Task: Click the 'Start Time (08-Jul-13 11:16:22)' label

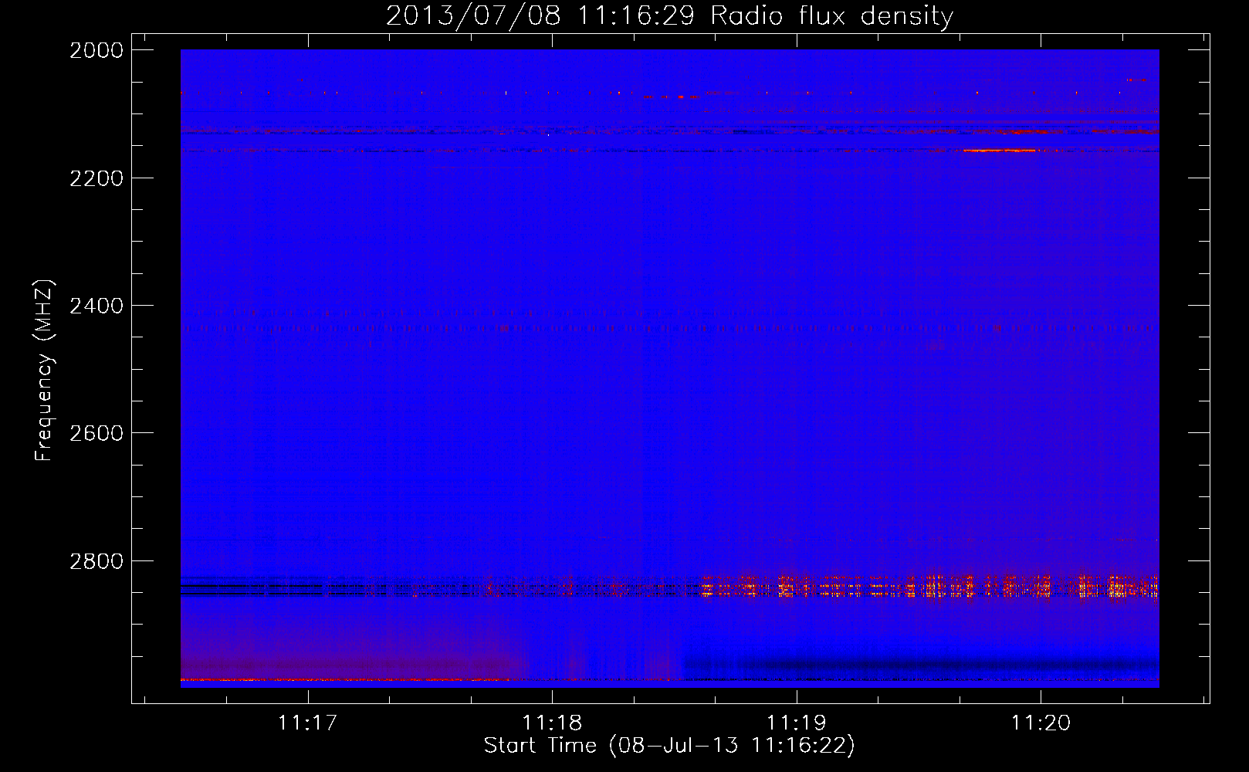Action: (669, 746)
